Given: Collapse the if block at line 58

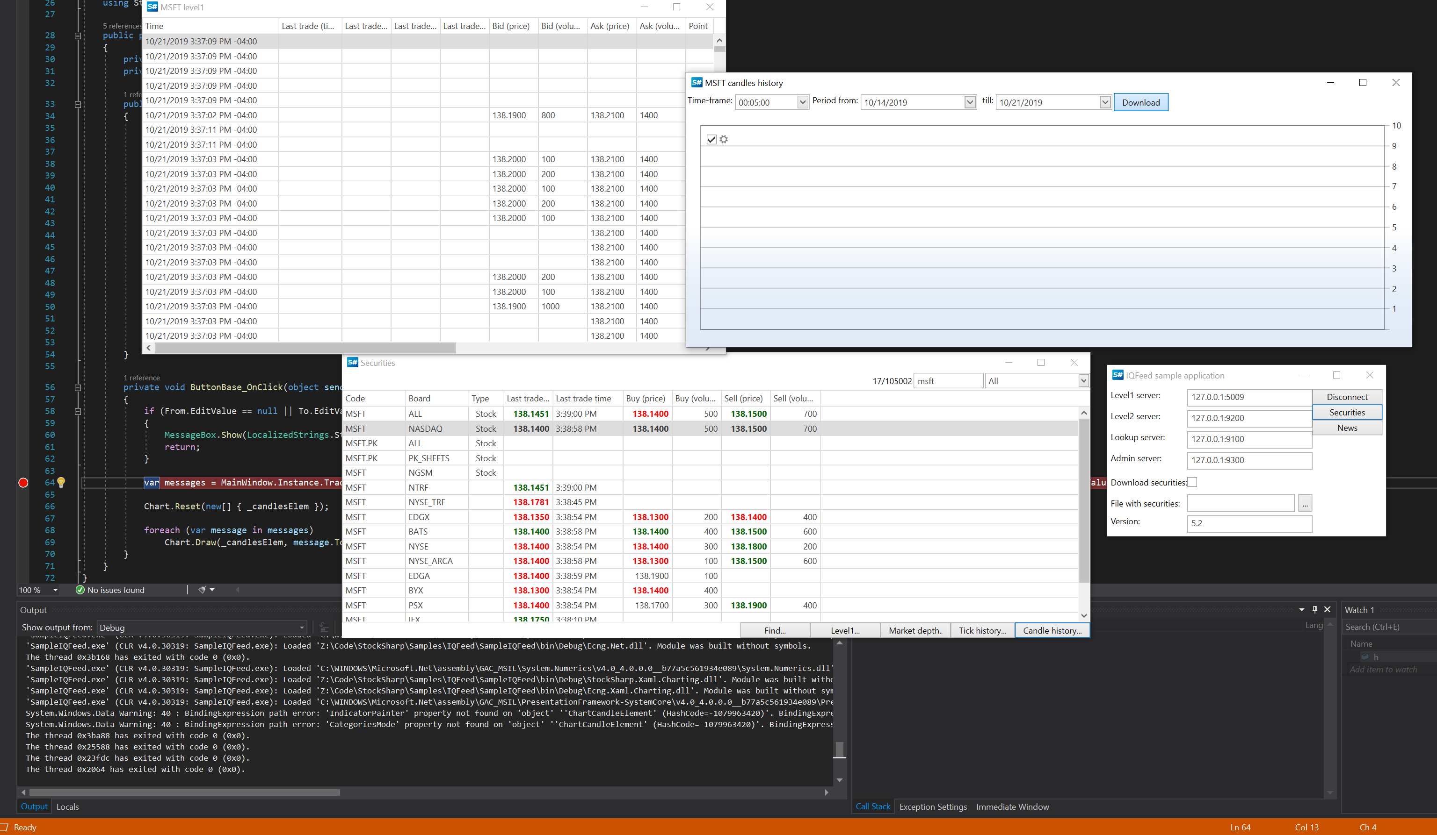Looking at the screenshot, I should (x=78, y=411).
